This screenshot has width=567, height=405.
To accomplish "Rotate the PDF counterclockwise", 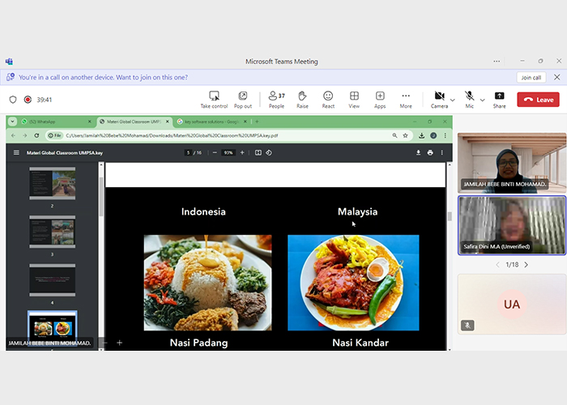I will [x=269, y=152].
